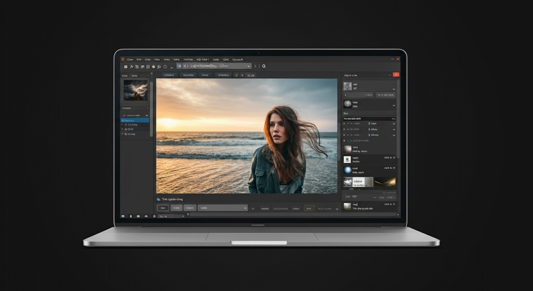The width and height of the screenshot is (533, 291).
Task: Toggle visibility of the first tree item eye icon
Action: (x=122, y=125)
